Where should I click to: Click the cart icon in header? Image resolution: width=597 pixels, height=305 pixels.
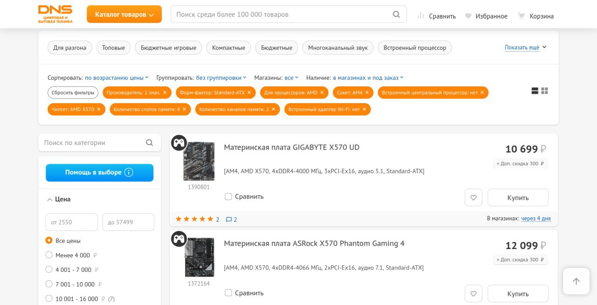coord(521,16)
